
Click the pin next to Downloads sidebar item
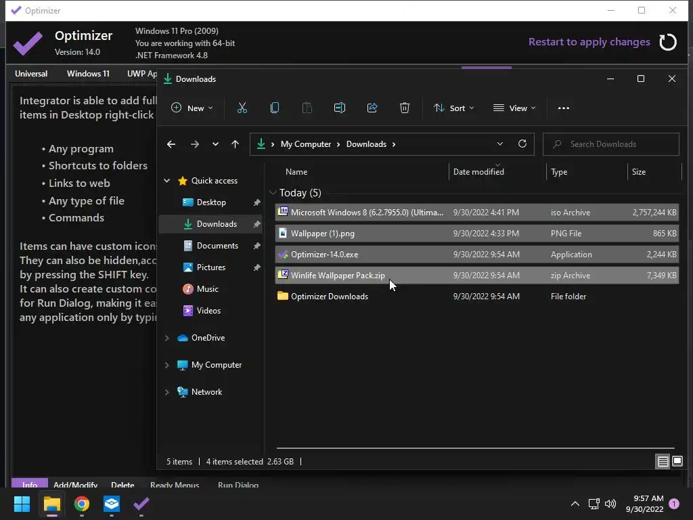[256, 224]
